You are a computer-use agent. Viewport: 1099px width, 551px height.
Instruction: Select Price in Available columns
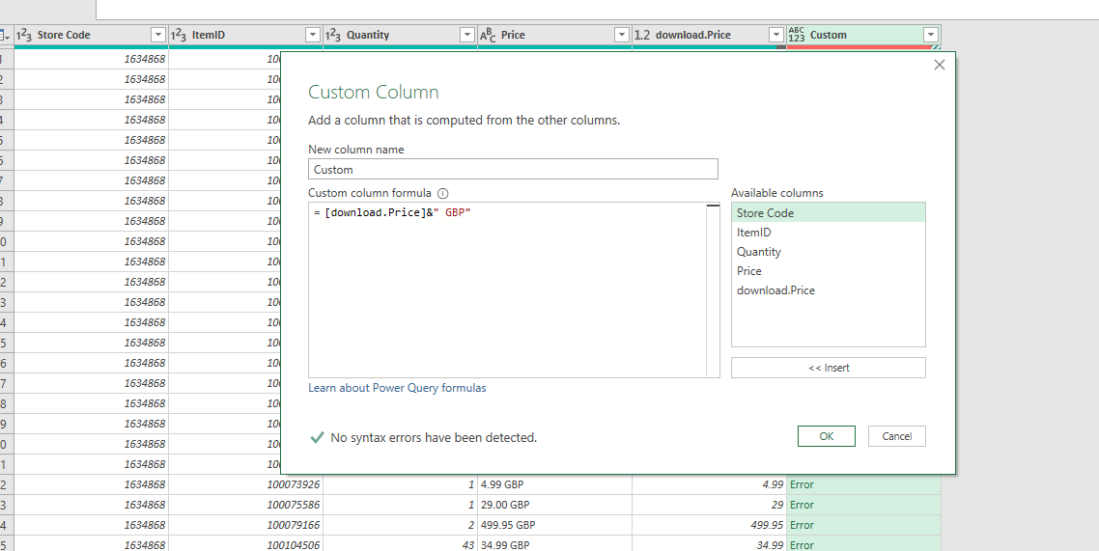829,271
